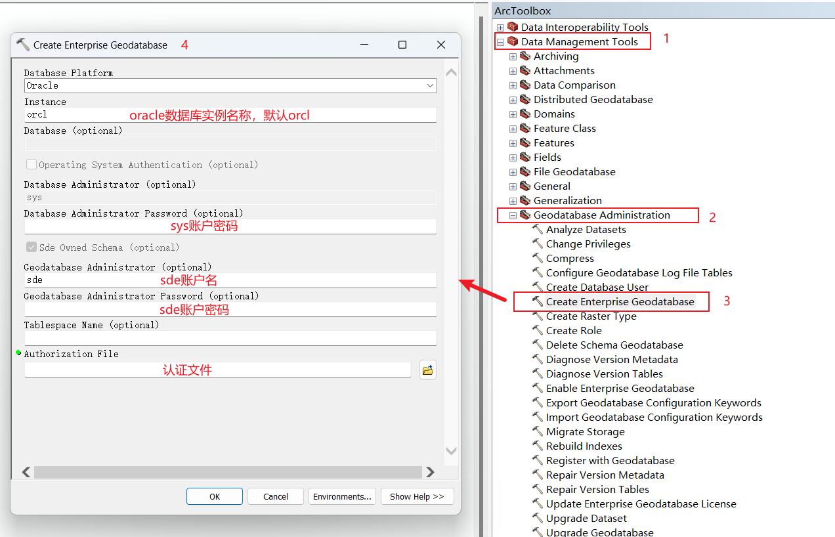
Task: Expand the Data Comparison toolset
Action: click(x=513, y=85)
